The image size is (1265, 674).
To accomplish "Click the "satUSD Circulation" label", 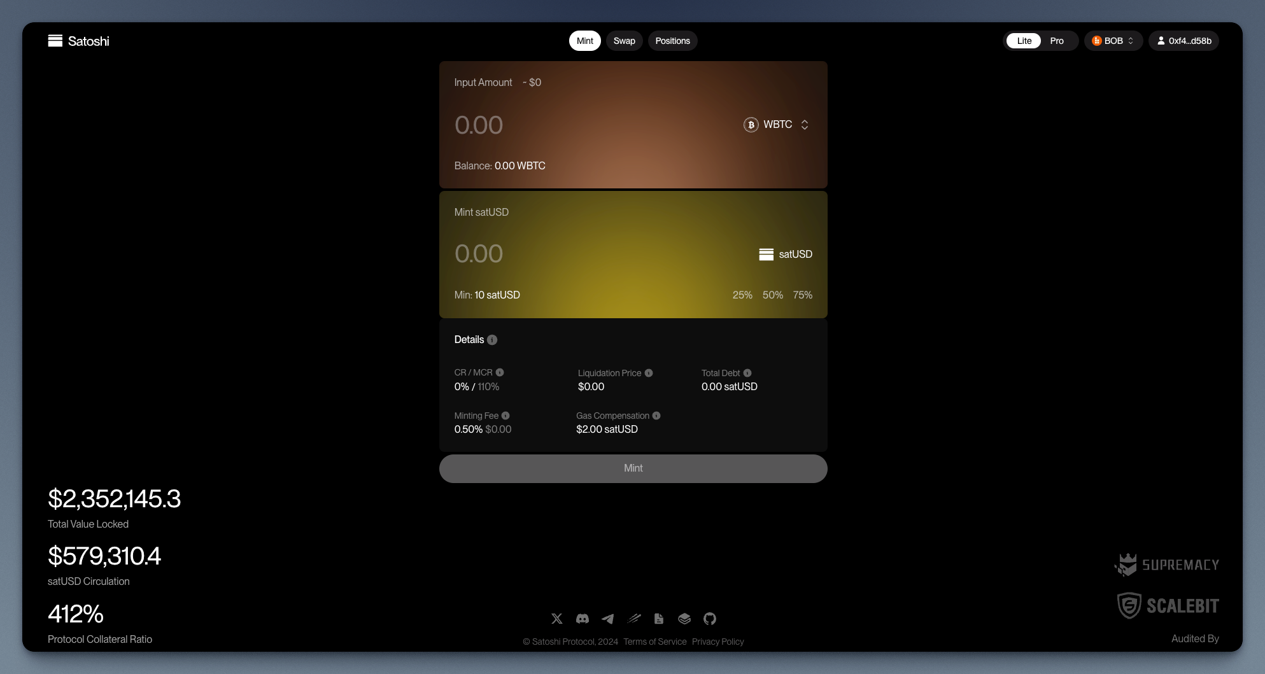I will (x=88, y=582).
